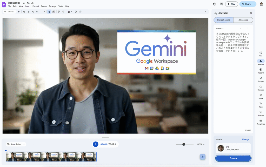266x167 pixels.
Task: Open the user account avatar
Action: click(261, 4)
